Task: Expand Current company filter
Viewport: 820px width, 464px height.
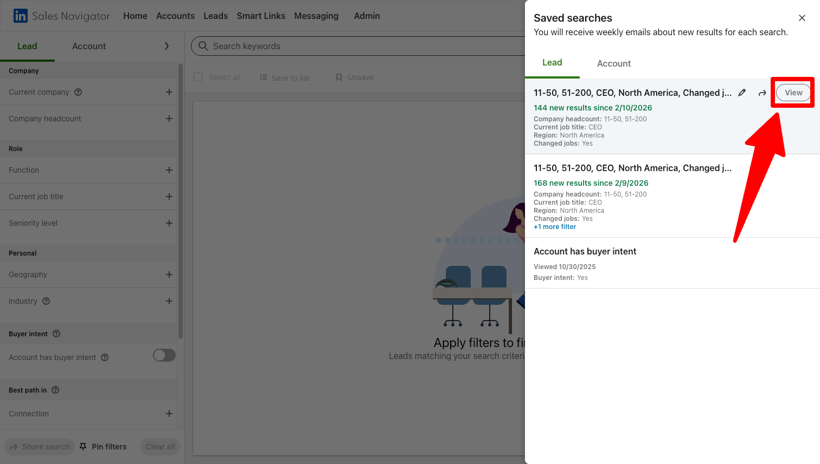Action: point(169,92)
